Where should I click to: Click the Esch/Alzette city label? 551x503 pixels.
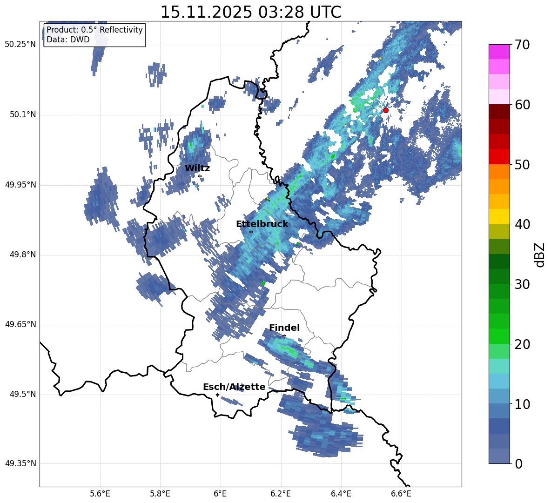pos(234,387)
